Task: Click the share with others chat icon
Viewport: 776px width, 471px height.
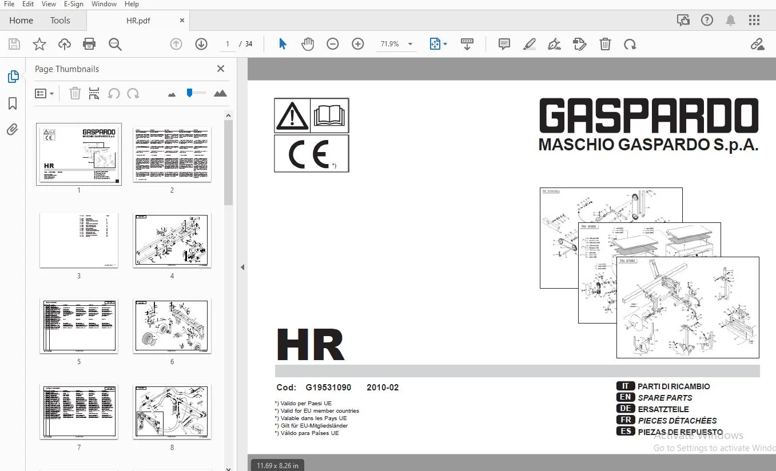Action: (x=683, y=21)
